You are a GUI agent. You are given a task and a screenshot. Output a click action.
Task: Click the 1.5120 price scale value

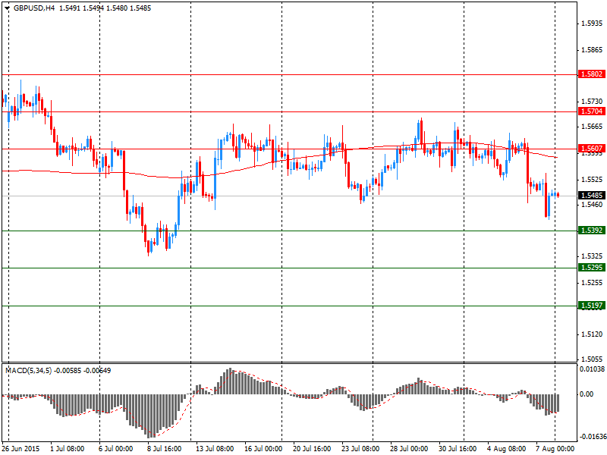point(593,334)
